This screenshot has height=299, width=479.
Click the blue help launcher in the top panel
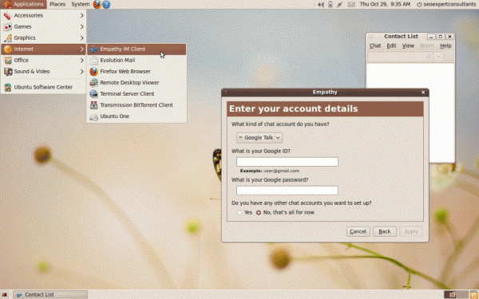click(x=106, y=4)
